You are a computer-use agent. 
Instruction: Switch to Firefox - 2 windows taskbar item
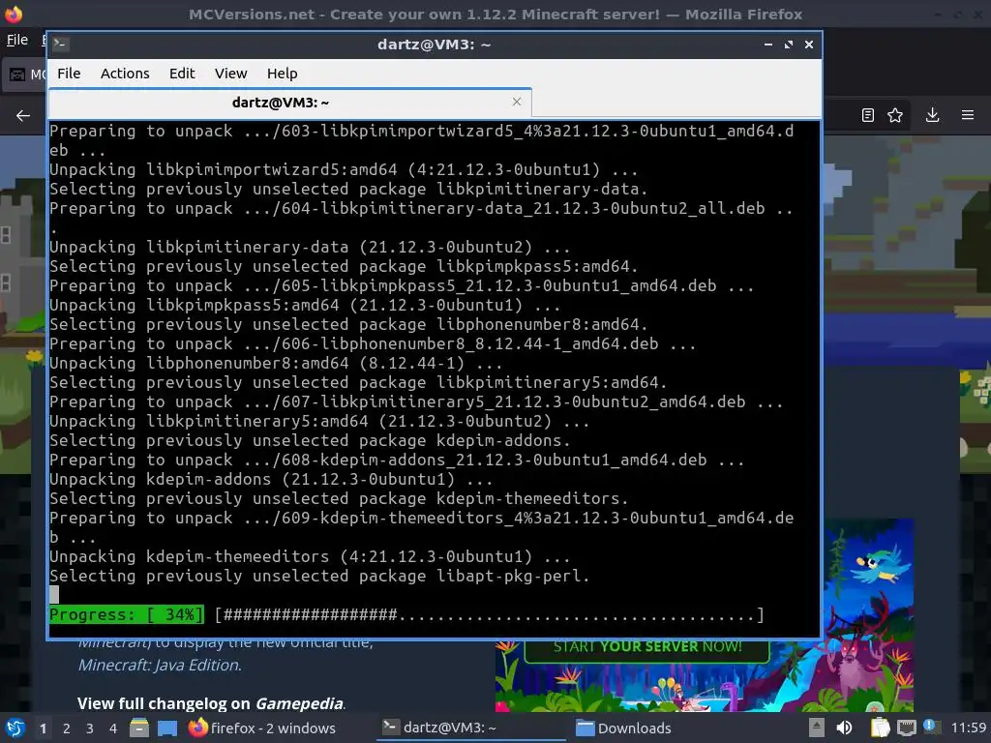point(261,728)
